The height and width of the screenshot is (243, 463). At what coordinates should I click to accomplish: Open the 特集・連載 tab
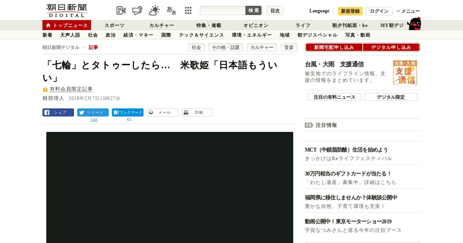point(209,25)
